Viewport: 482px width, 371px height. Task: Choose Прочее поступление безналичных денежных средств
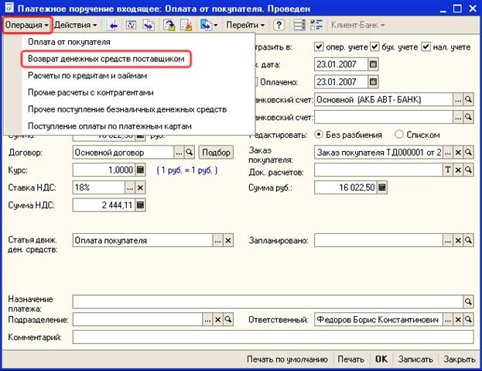point(127,109)
